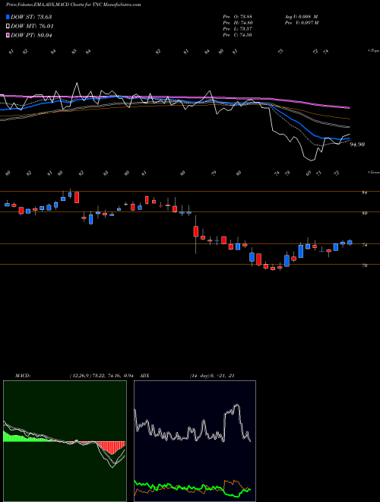380x502 pixels.
Task: Click the 'Pre H: 74.80' value
Action: coord(238,23)
